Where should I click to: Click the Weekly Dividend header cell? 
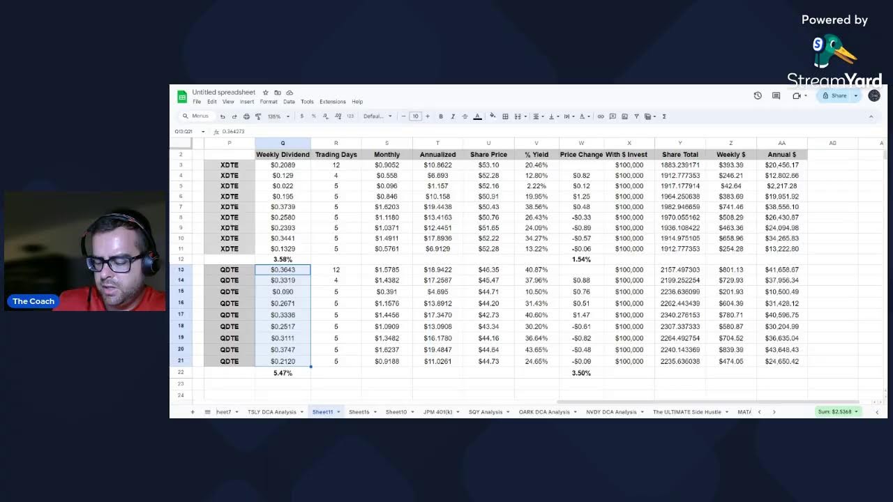(x=283, y=155)
